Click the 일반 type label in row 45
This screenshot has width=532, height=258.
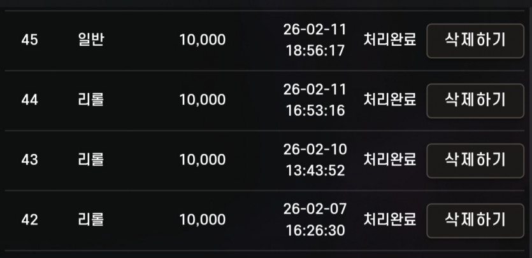[x=90, y=40]
